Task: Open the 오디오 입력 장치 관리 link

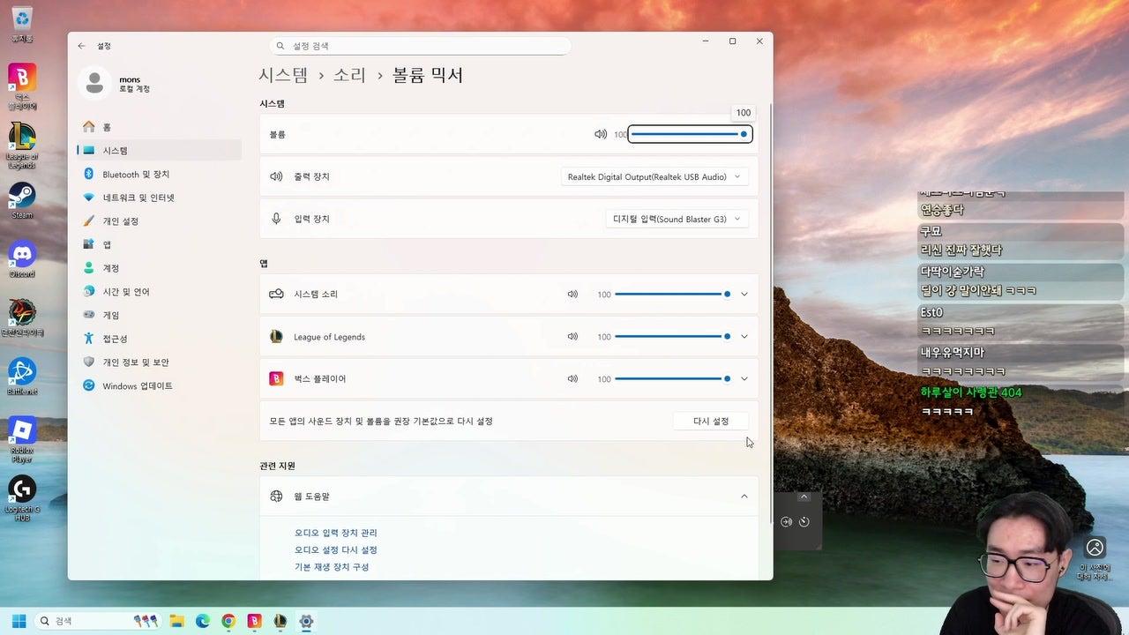Action: [x=336, y=532]
